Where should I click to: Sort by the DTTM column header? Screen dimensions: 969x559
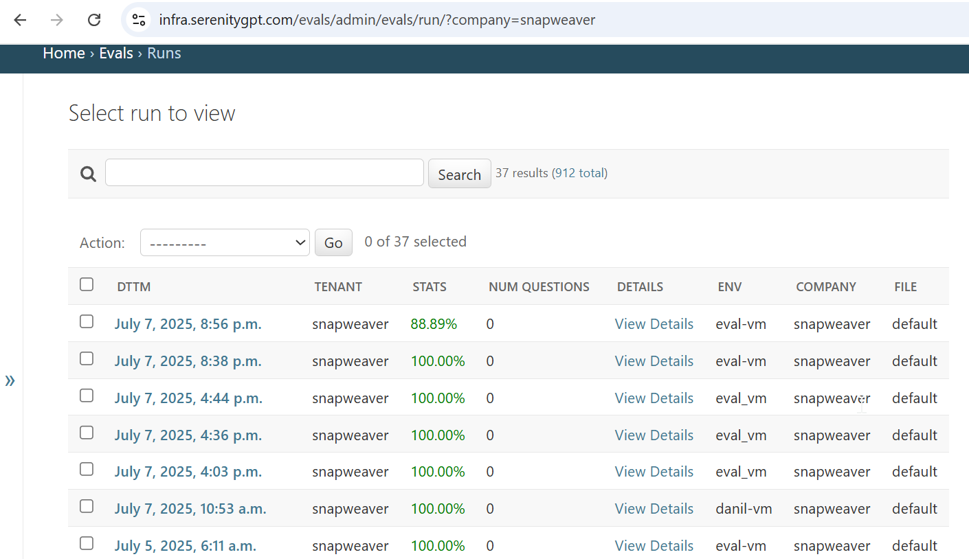click(x=134, y=287)
